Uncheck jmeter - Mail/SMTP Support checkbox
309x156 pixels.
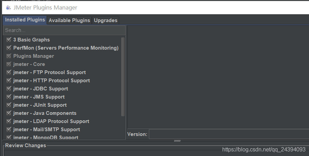click(9, 129)
